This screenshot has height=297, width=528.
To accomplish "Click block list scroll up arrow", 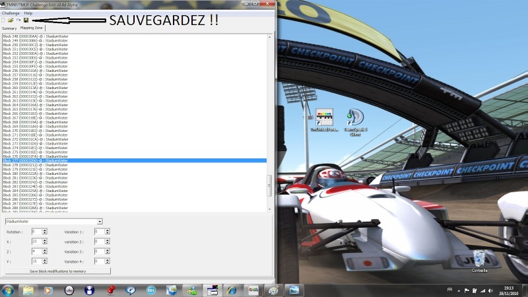I will [x=269, y=37].
